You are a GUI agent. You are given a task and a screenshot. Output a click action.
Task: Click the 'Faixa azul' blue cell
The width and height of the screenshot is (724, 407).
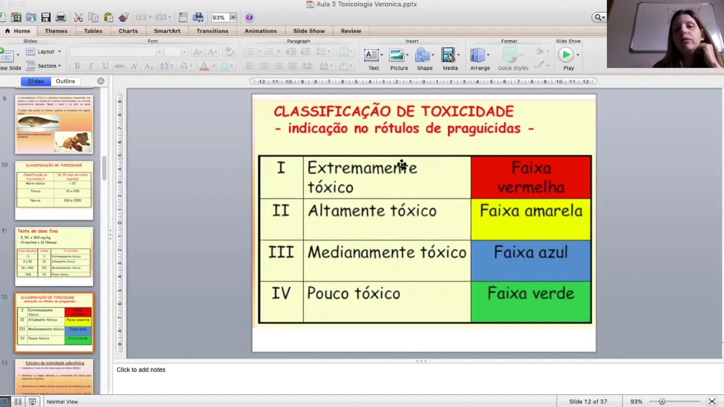point(531,261)
